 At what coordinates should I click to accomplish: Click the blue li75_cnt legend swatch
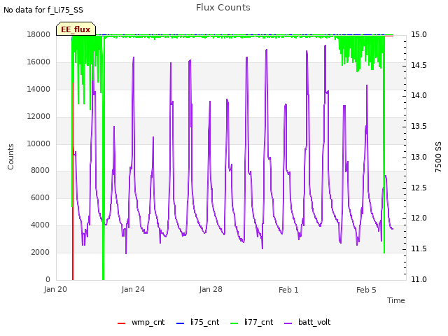[181, 323]
